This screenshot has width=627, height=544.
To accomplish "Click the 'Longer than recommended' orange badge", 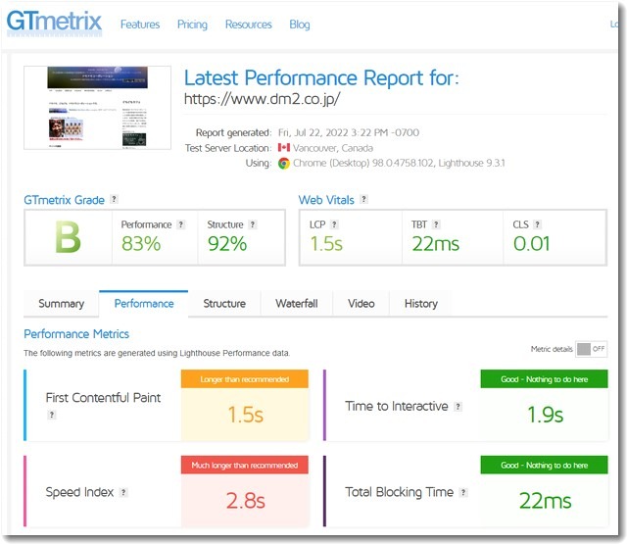I will [245, 379].
